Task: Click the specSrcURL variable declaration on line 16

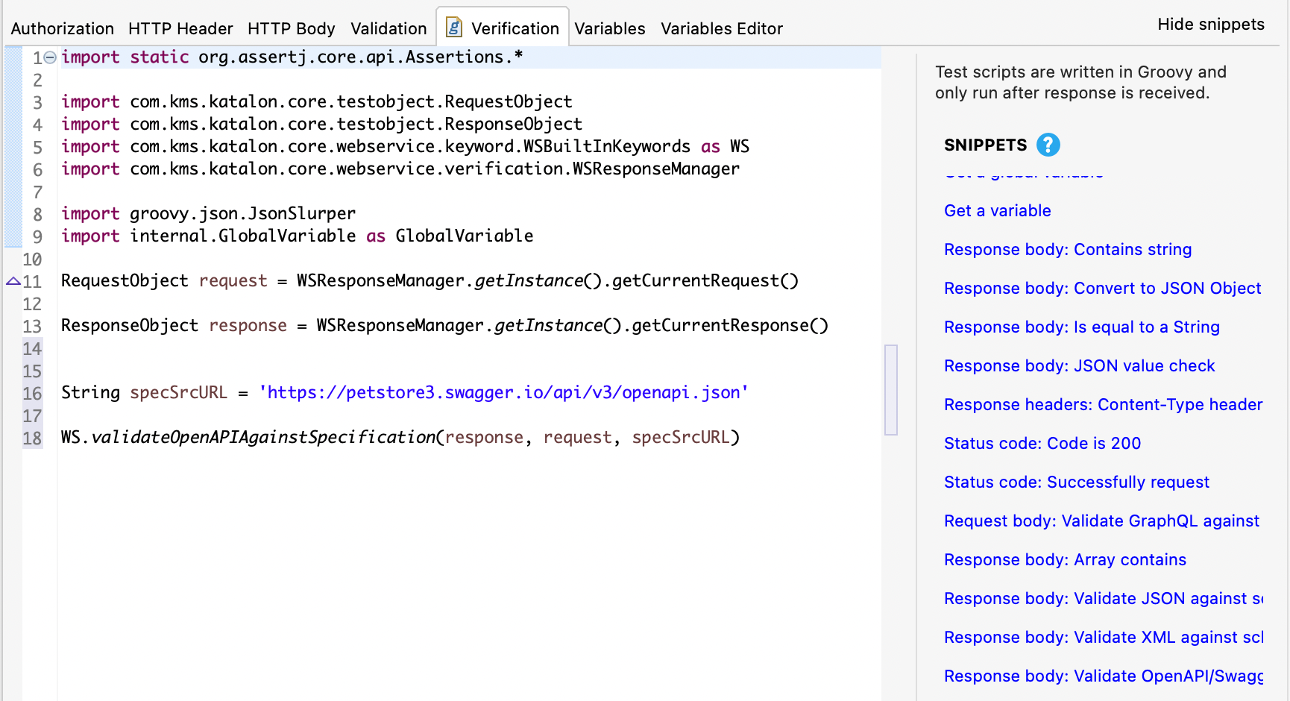Action: tap(178, 392)
